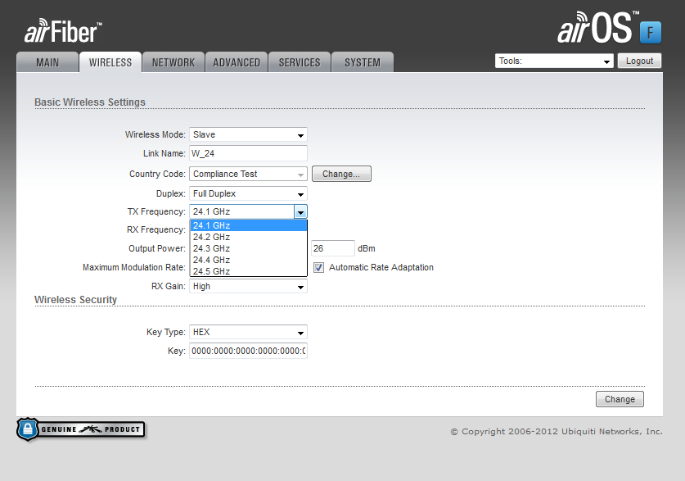Expand the Duplex dropdown
Screen dimensions: 685x481
coord(248,193)
